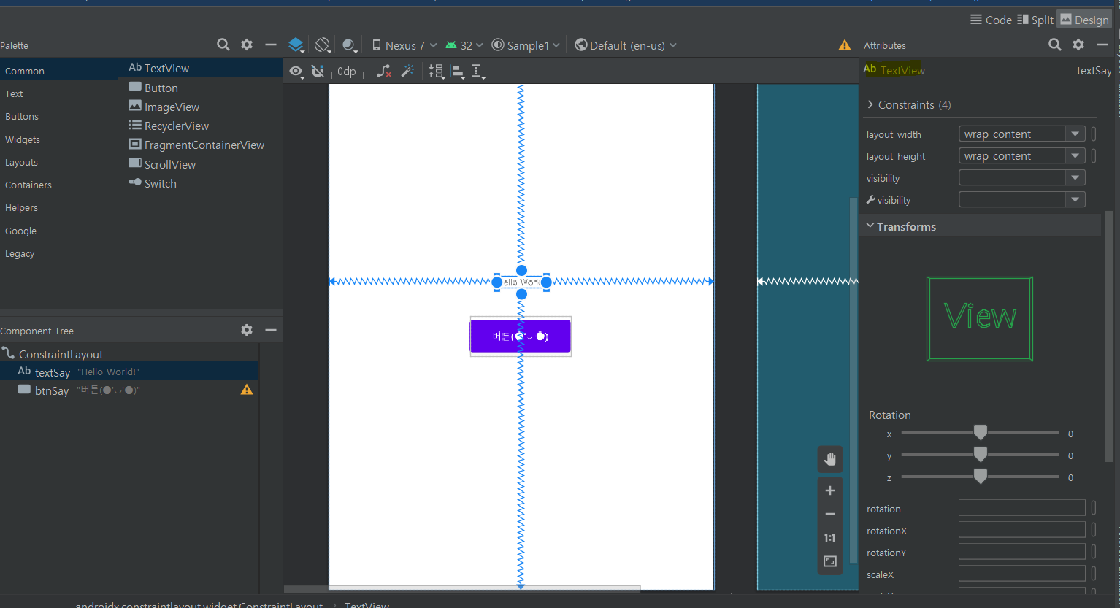Click the rotation z slider handle

pyautogui.click(x=981, y=477)
